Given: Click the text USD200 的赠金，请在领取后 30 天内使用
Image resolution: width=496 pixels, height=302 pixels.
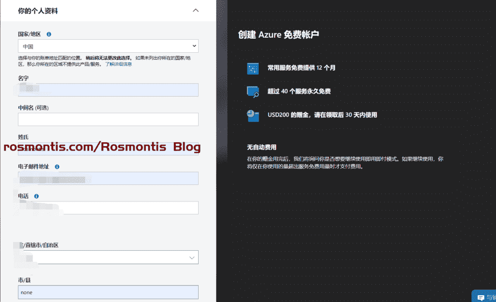Looking at the screenshot, I should tap(322, 115).
